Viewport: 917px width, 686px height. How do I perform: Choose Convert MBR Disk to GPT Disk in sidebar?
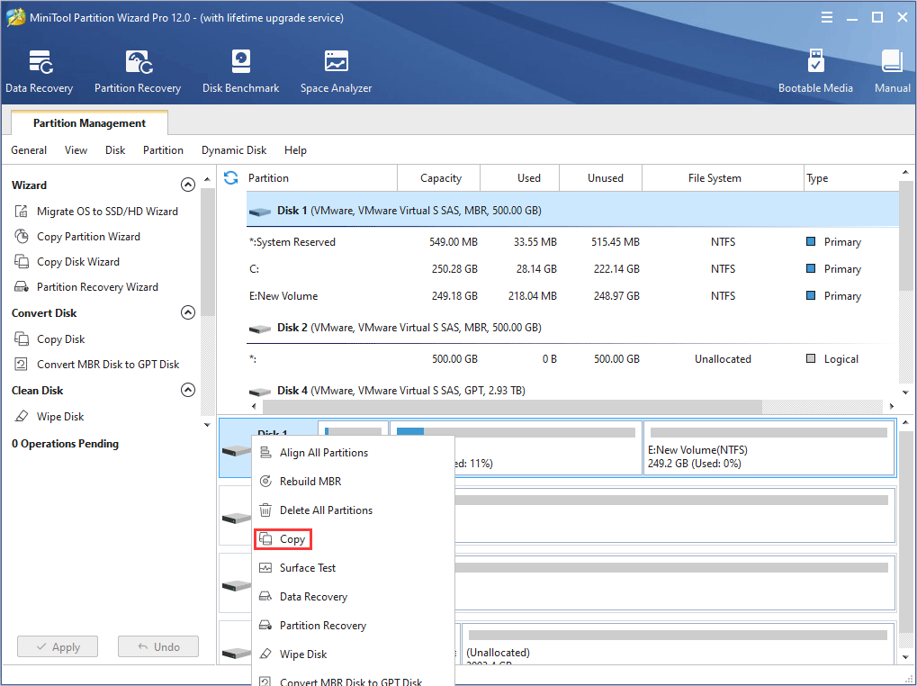108,365
